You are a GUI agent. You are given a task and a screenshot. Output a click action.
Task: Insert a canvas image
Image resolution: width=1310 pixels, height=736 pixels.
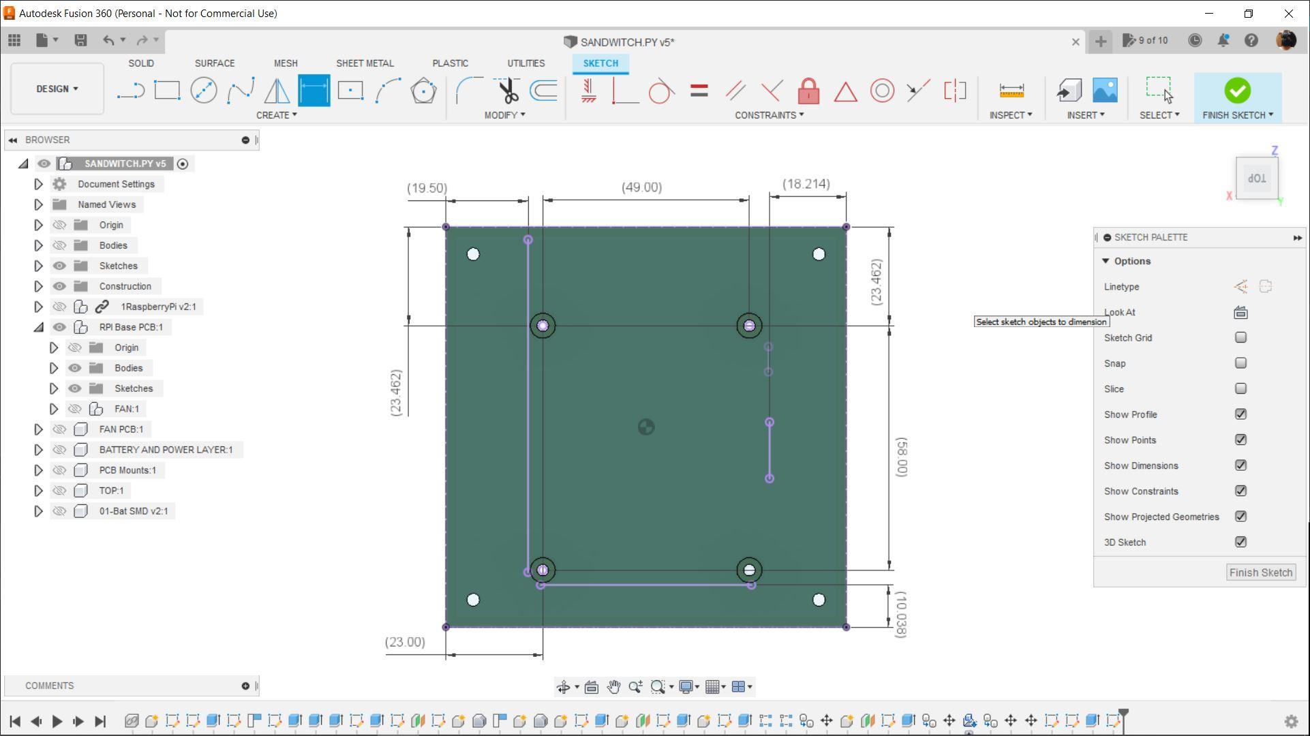1105,91
